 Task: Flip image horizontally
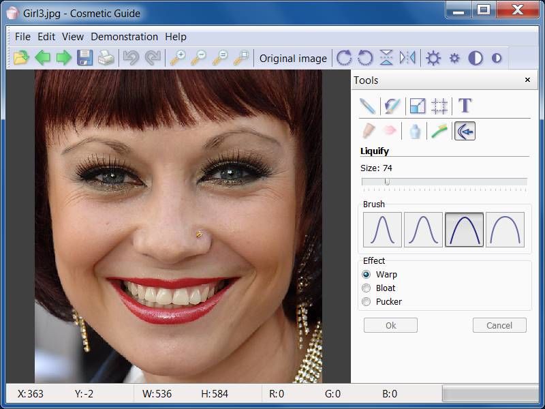coord(407,58)
